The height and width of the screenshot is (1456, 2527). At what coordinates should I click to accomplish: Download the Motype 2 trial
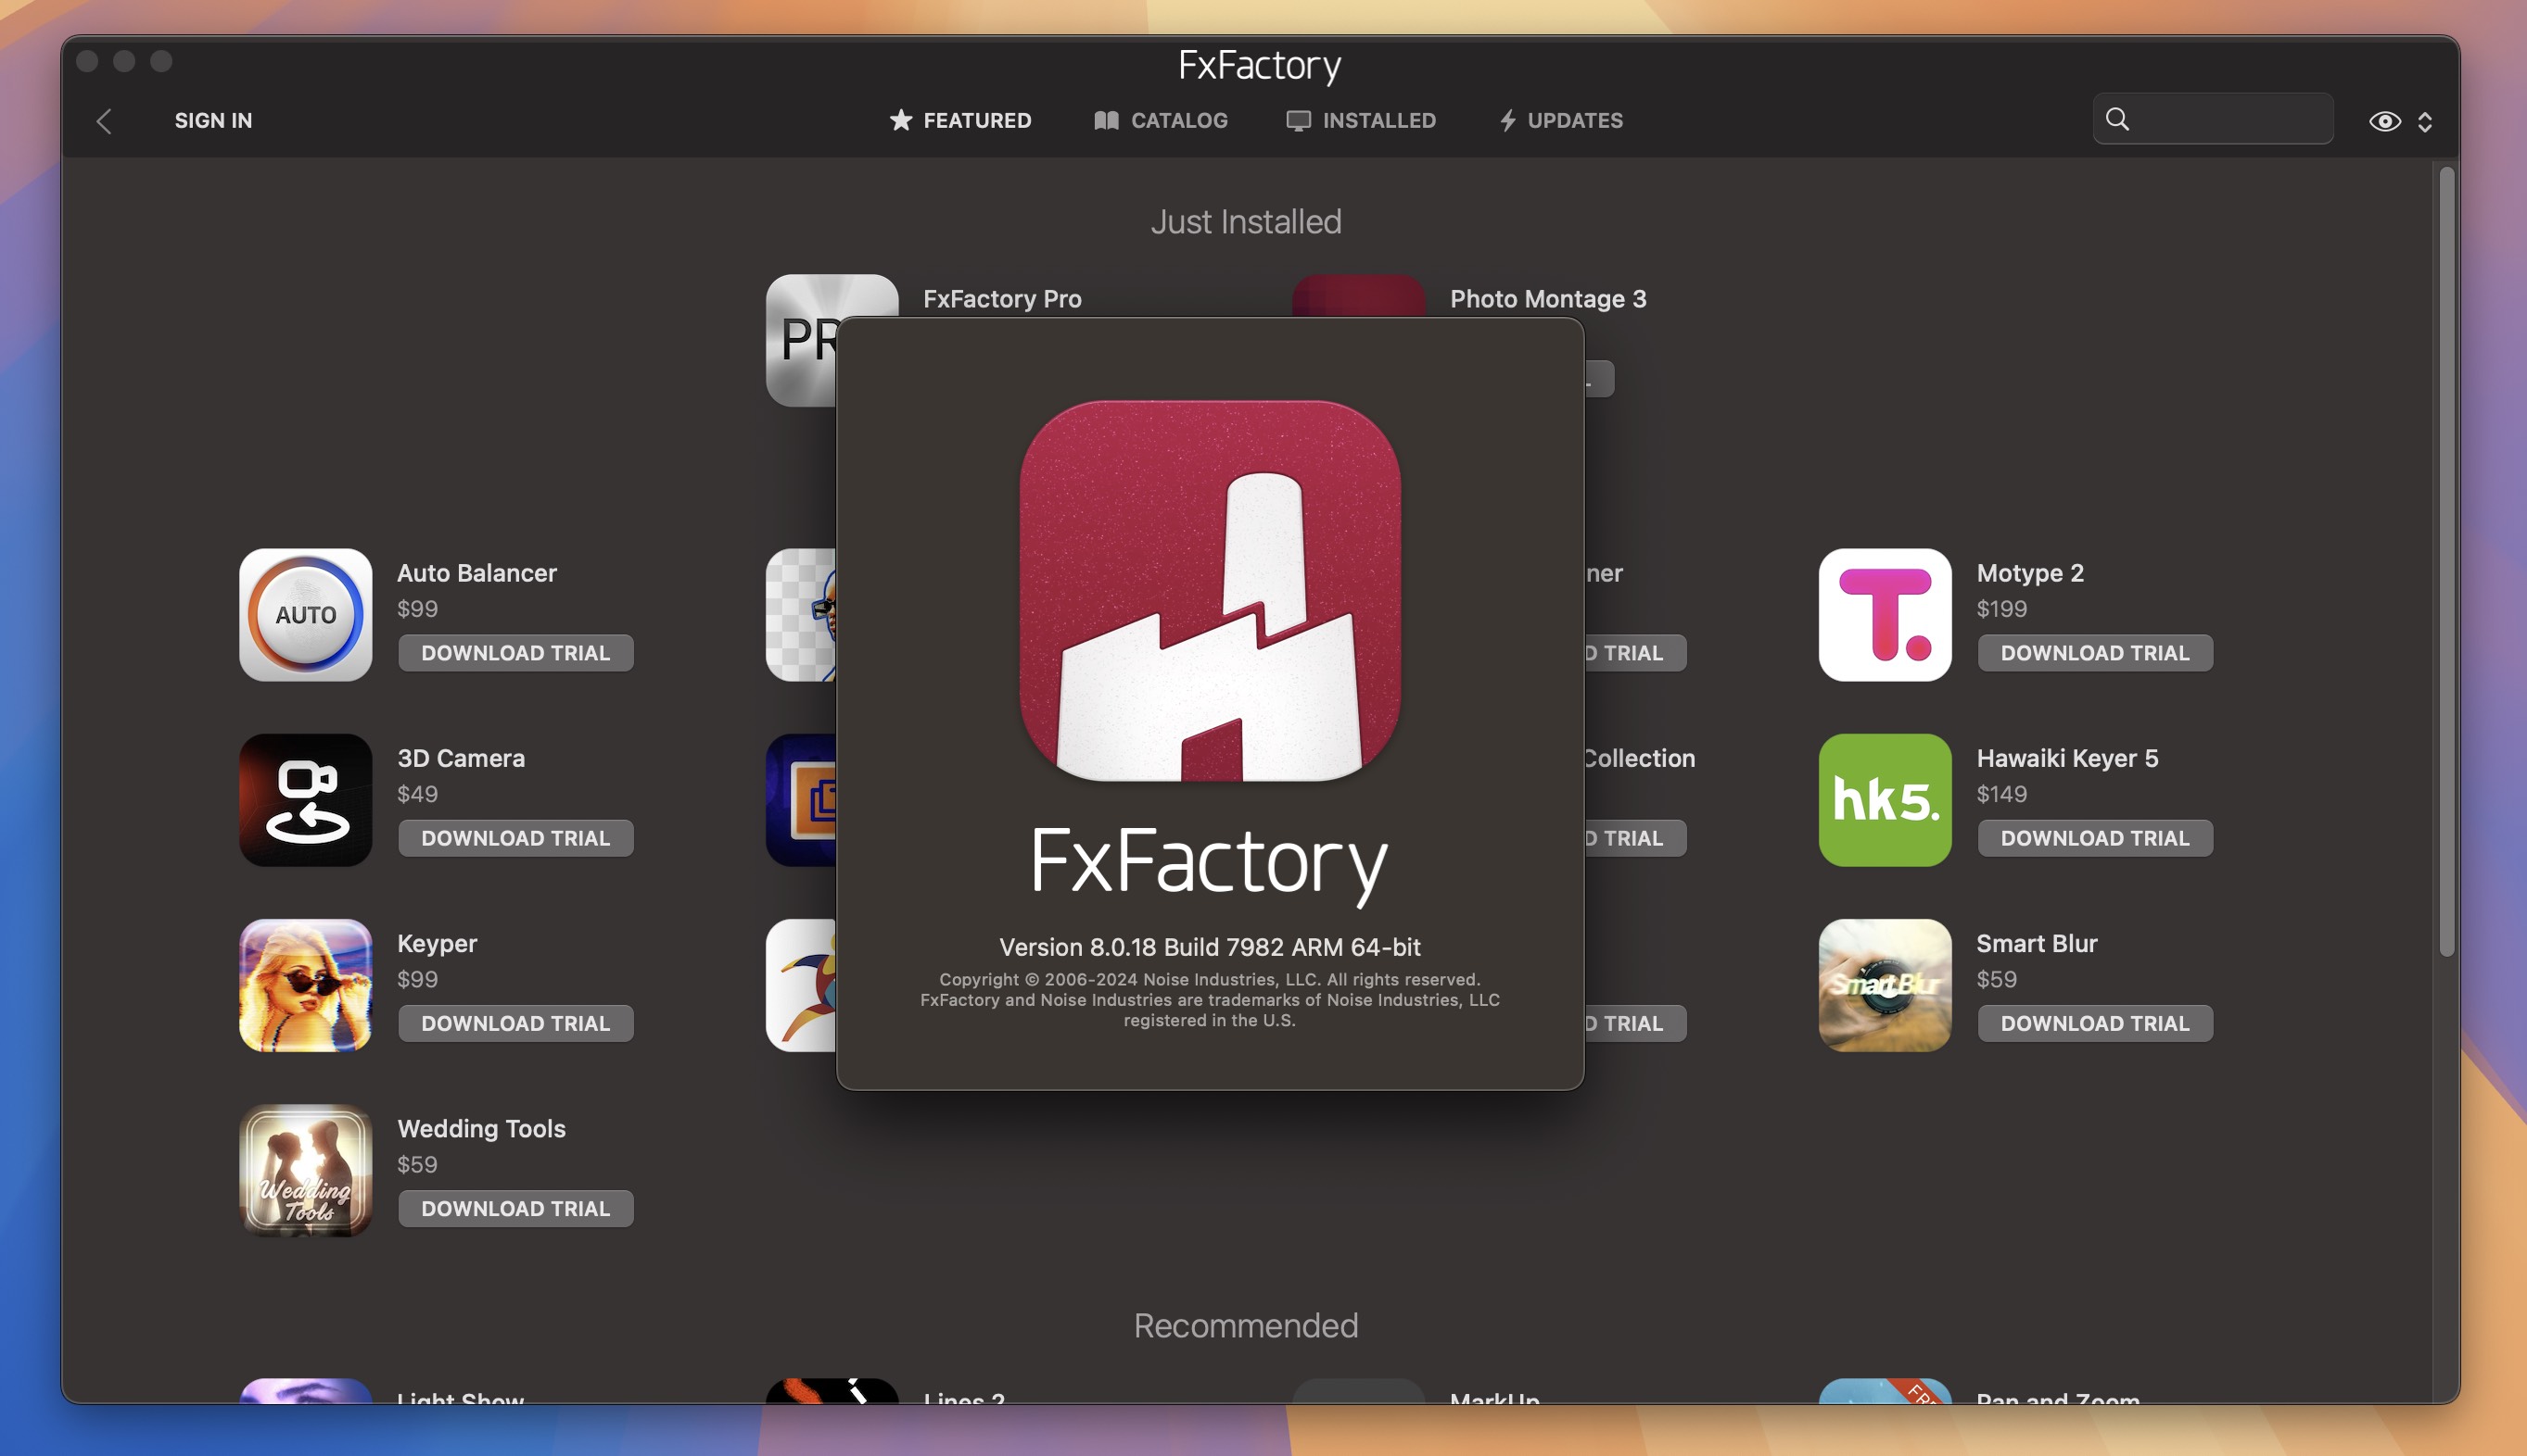[2095, 653]
